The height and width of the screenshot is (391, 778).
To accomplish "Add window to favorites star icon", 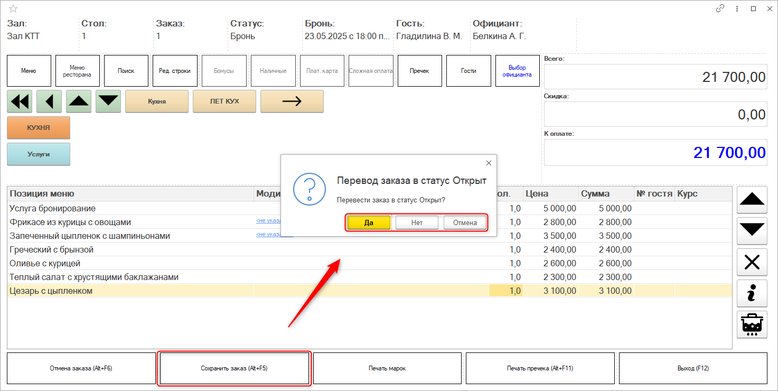I will 13,8.
